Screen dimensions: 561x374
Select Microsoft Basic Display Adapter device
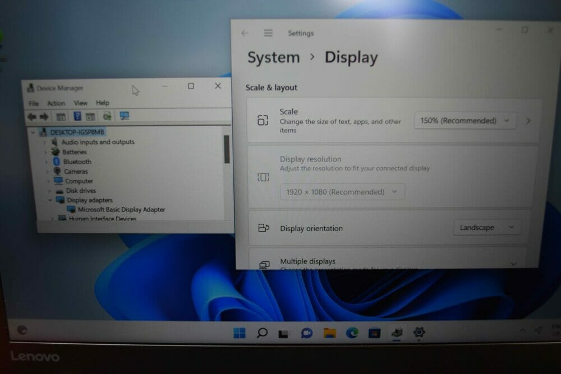(x=121, y=210)
